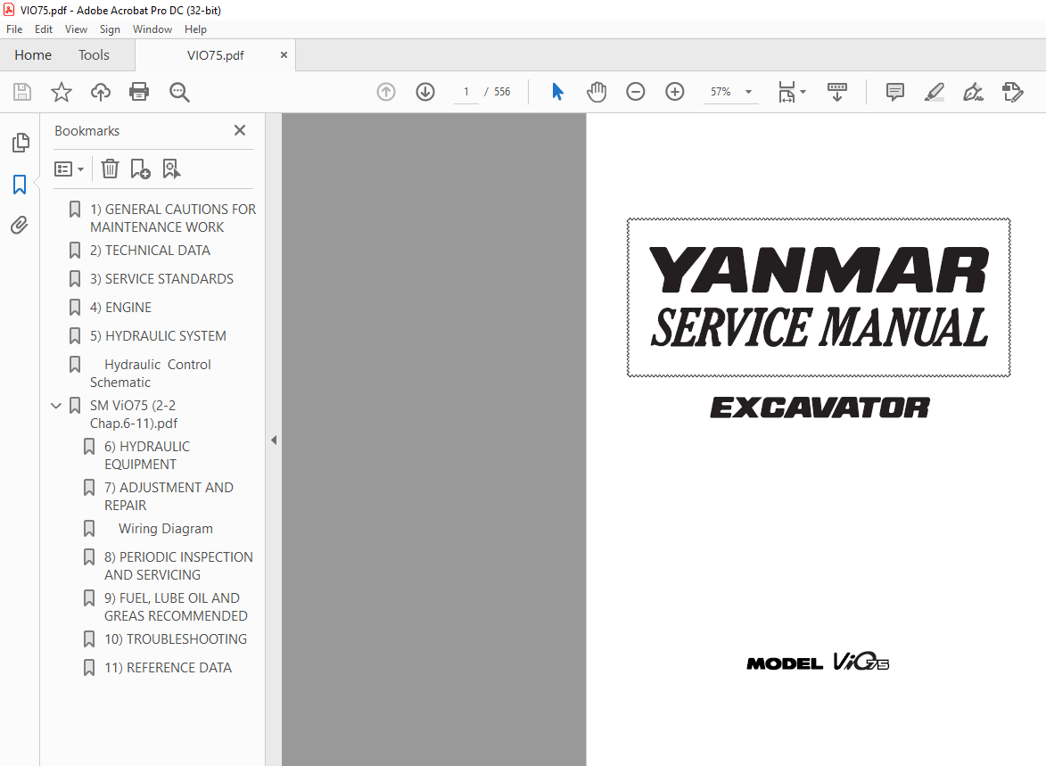1046x766 pixels.
Task: Click the Stamp tool icon
Action: click(x=1013, y=92)
